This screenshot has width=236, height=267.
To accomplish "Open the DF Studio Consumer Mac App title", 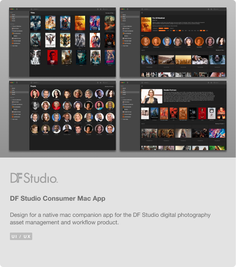I will pyautogui.click(x=57, y=199).
